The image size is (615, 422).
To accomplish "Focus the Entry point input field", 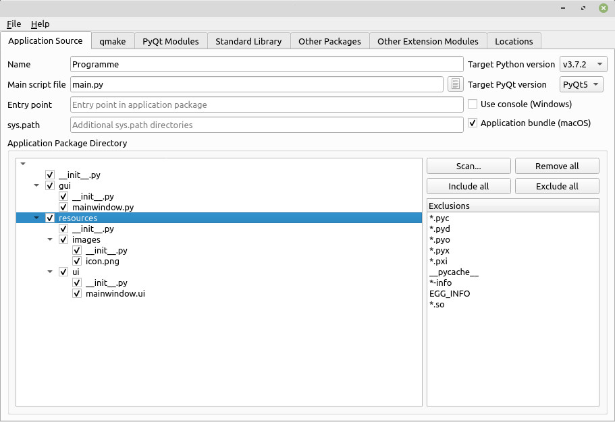I will (x=267, y=104).
